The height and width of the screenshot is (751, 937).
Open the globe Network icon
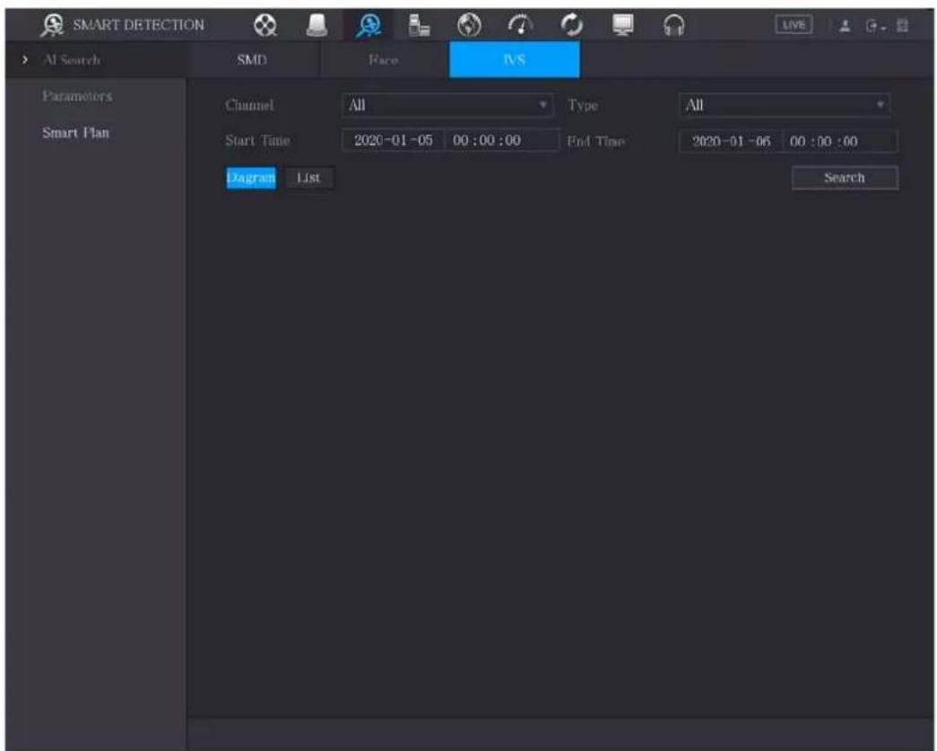[469, 25]
